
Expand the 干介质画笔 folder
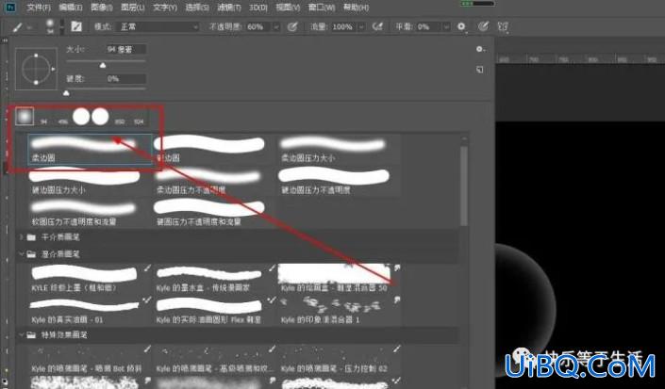[x=21, y=237]
